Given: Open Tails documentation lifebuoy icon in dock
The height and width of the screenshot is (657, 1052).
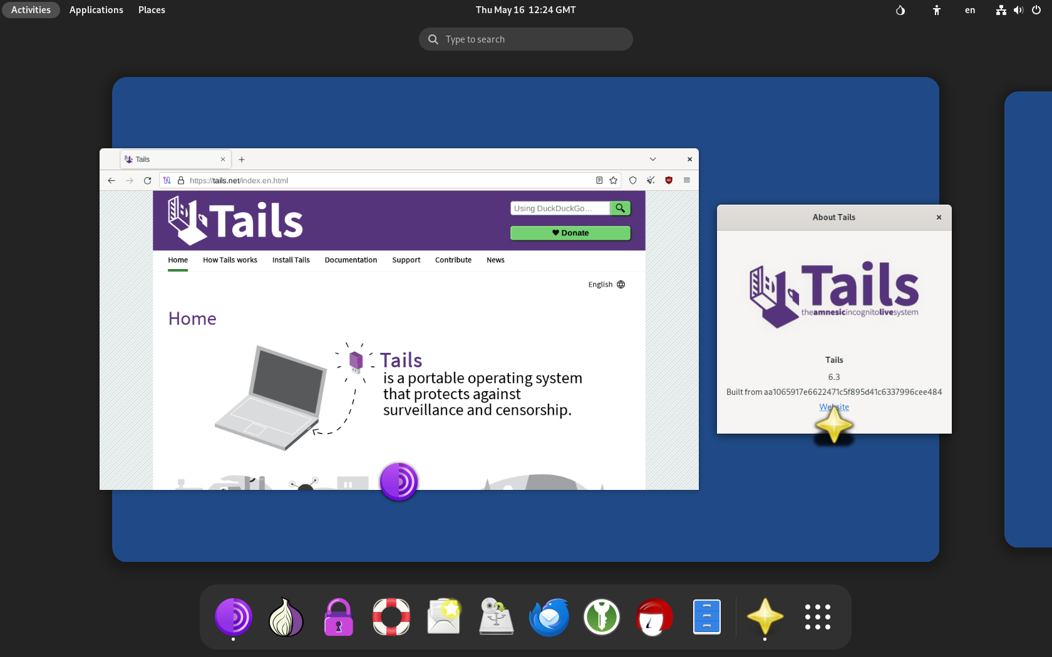Looking at the screenshot, I should (391, 617).
